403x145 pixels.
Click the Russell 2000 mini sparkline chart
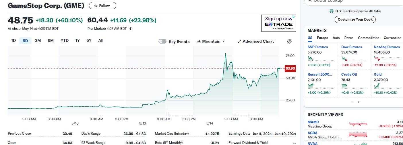point(321,86)
